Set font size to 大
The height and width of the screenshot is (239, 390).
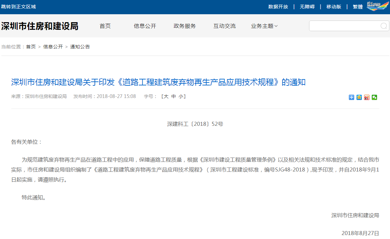pos(166,97)
